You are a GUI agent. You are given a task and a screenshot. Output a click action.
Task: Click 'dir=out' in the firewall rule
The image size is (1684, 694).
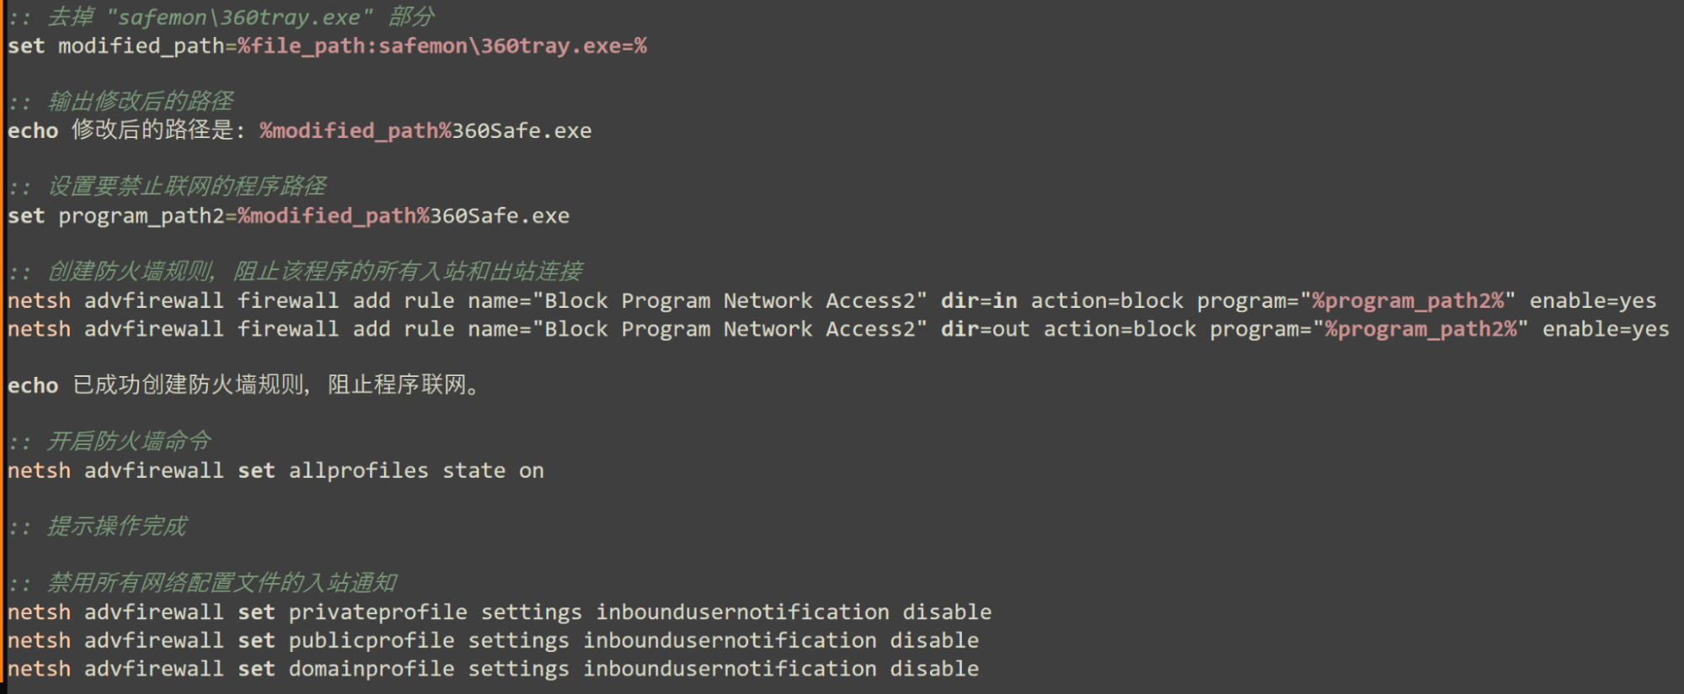pos(985,330)
